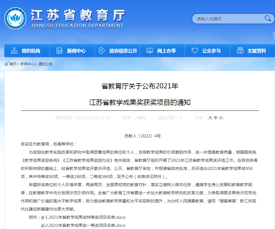This screenshot has width=275, height=229.
Task: Go to 通知公告 breadcrumb link
Action: 45,64
